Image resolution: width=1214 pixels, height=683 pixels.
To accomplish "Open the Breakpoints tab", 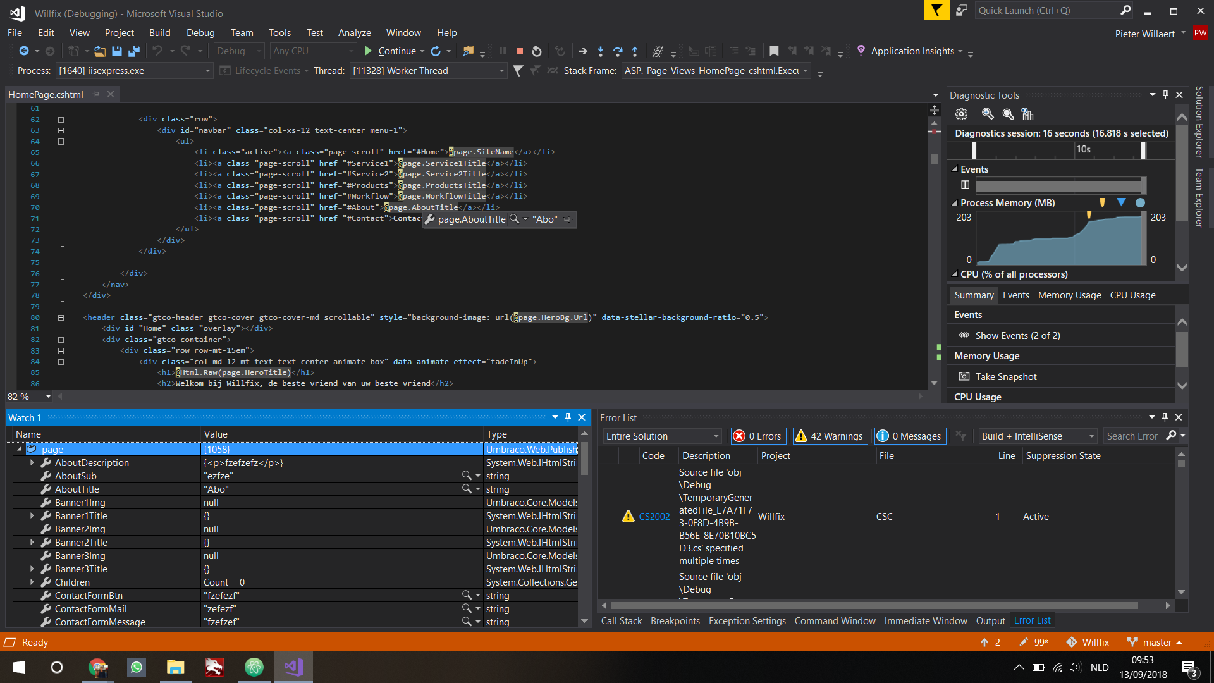I will pos(675,621).
